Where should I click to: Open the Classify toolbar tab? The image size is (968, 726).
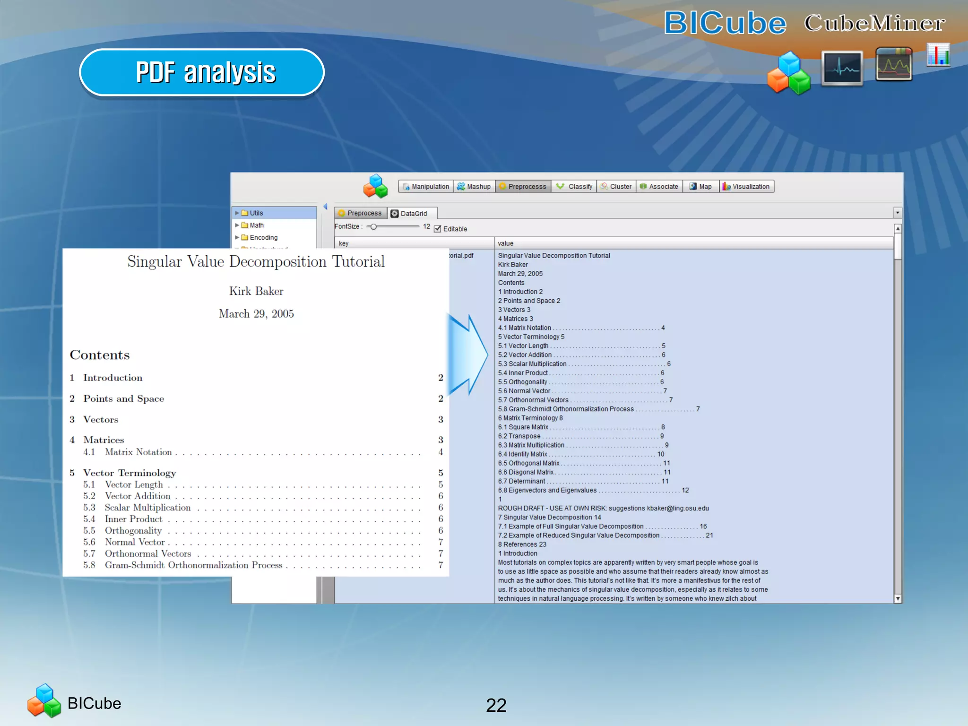[x=574, y=187]
